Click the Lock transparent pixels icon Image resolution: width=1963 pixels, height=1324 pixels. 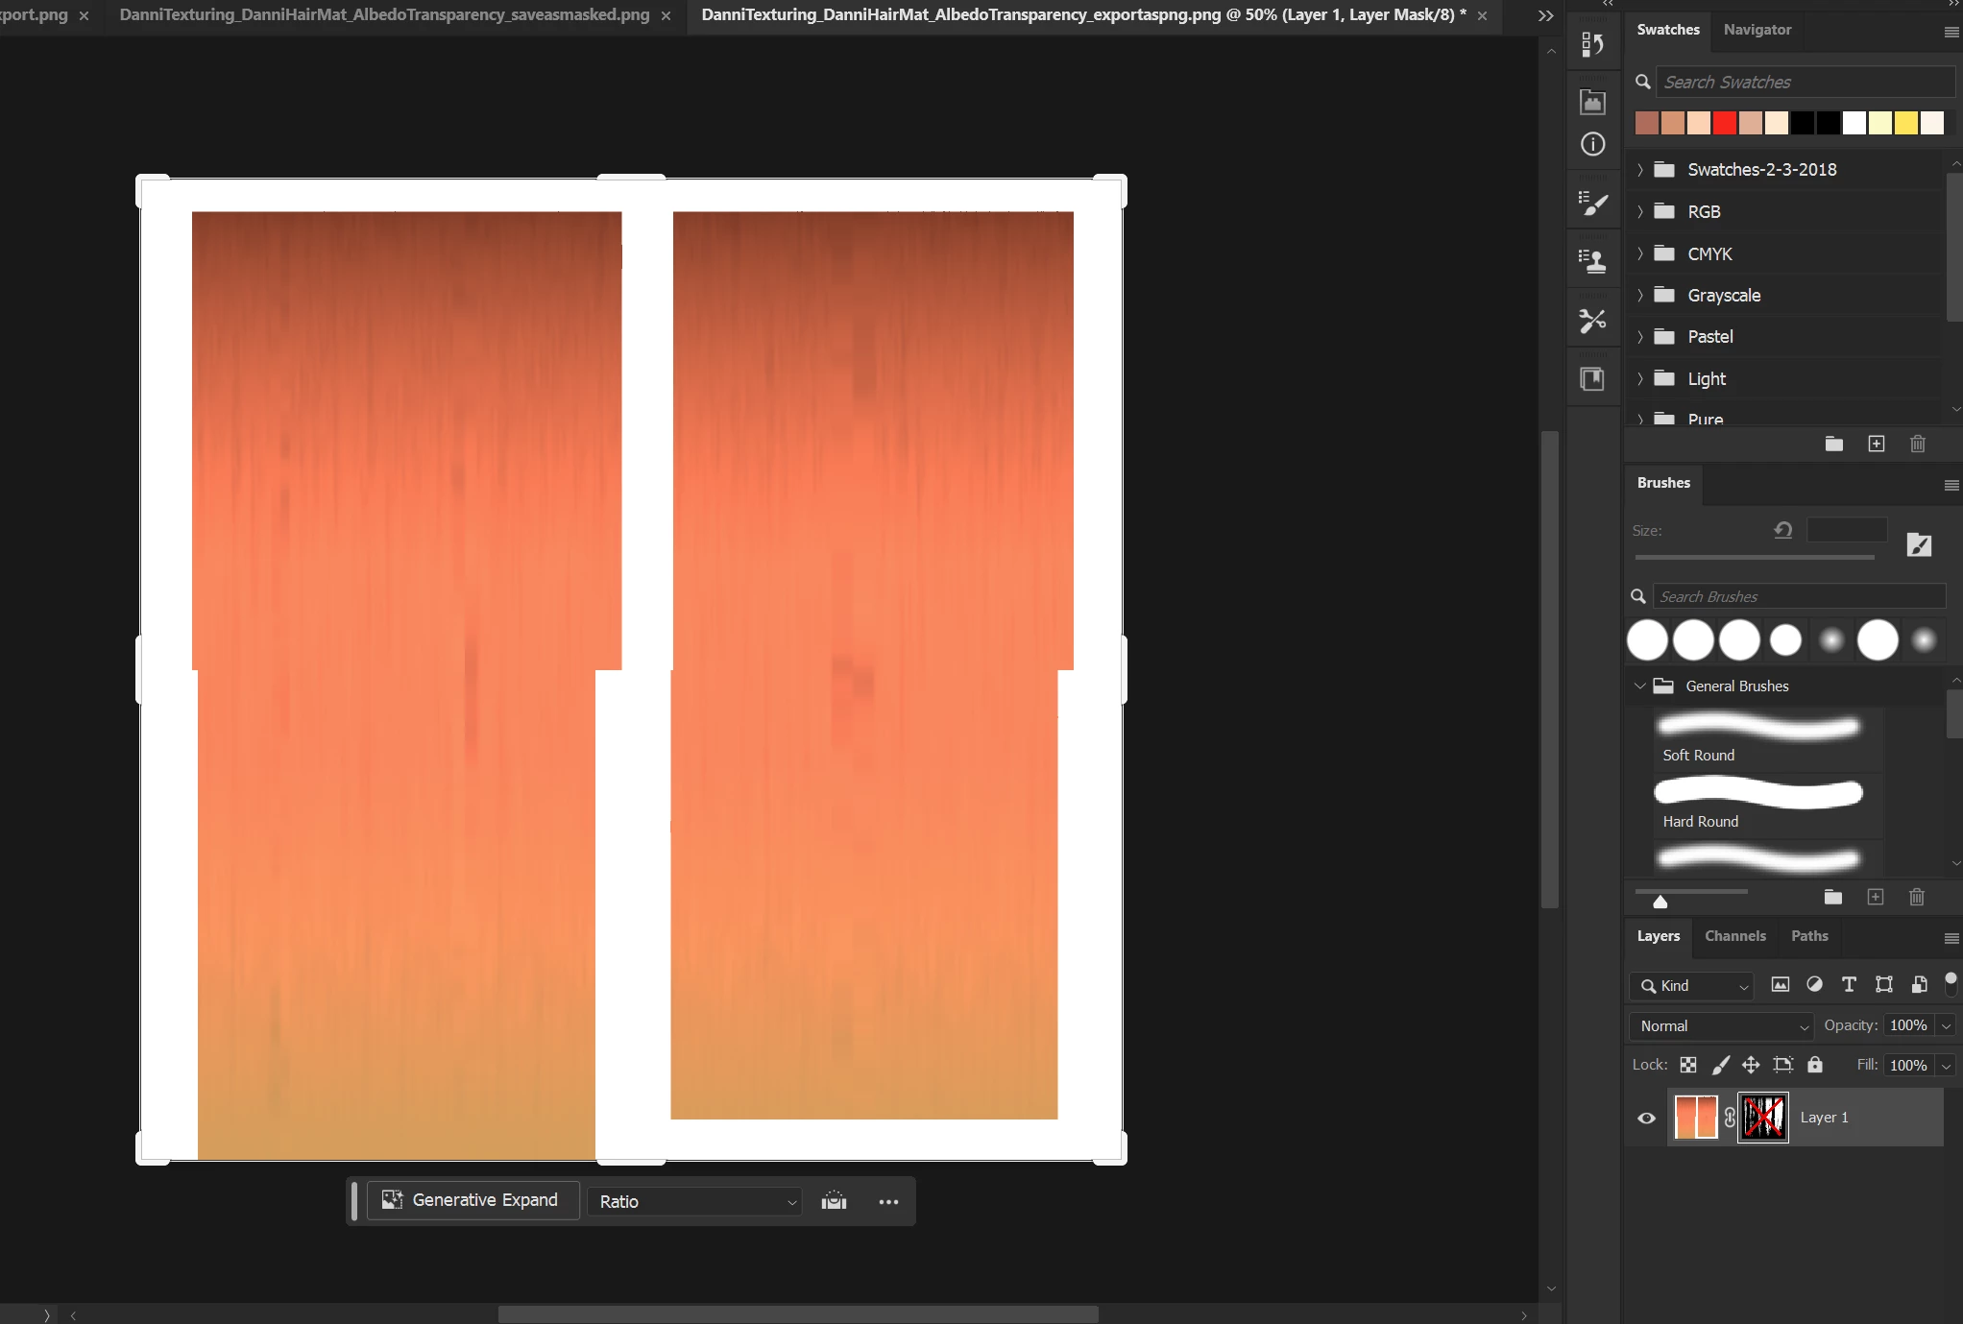pyautogui.click(x=1687, y=1065)
